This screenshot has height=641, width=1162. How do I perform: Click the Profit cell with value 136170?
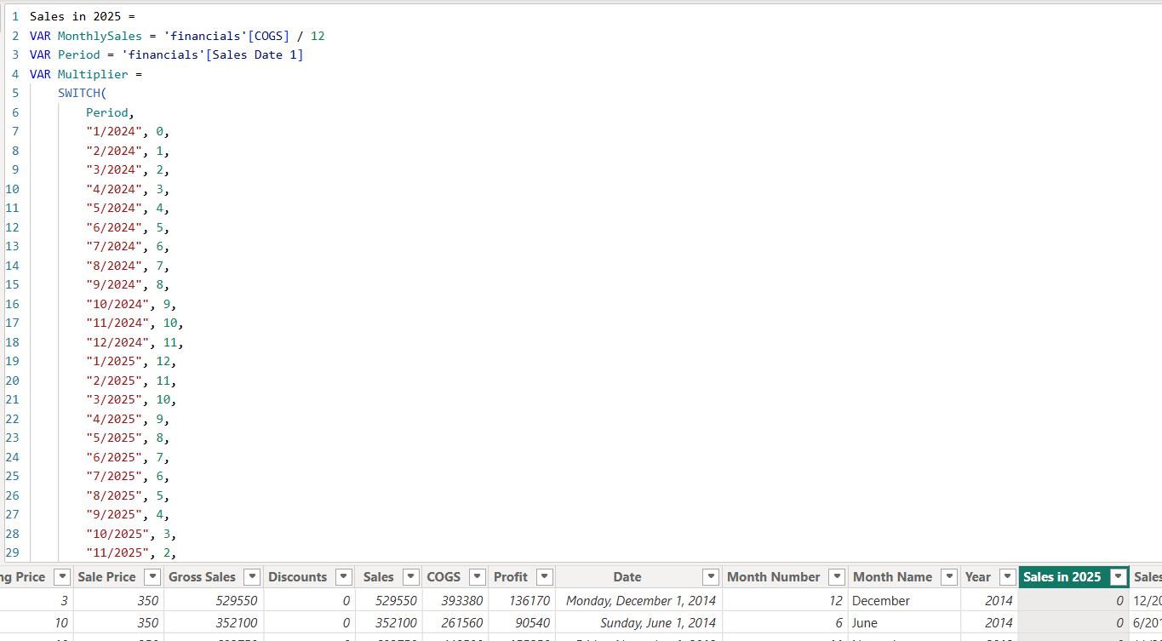point(523,601)
